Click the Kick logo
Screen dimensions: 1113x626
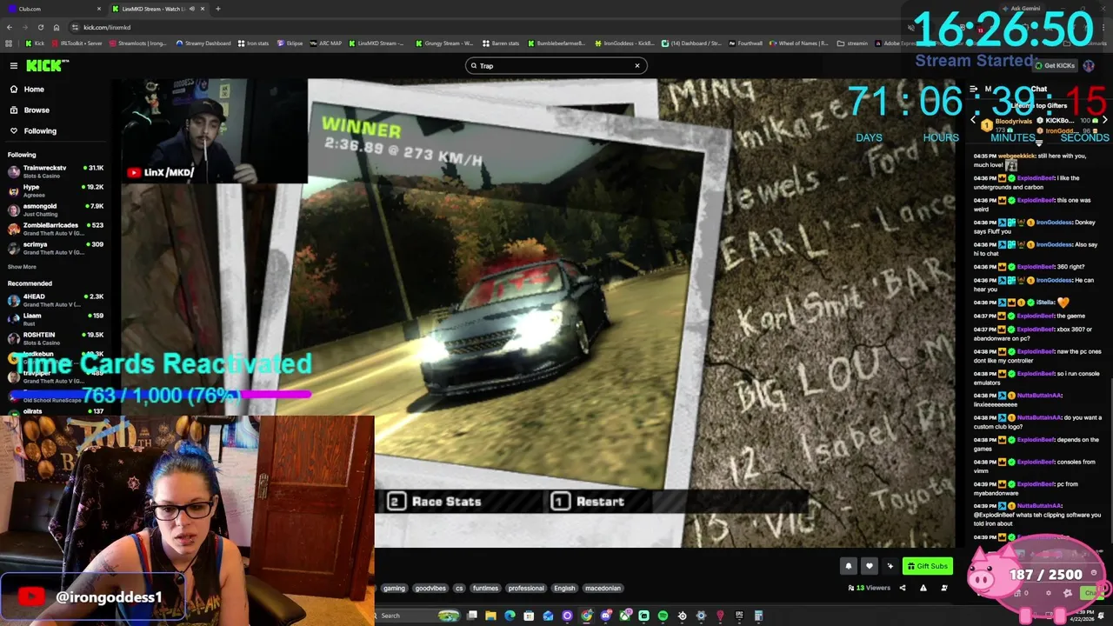[45, 65]
